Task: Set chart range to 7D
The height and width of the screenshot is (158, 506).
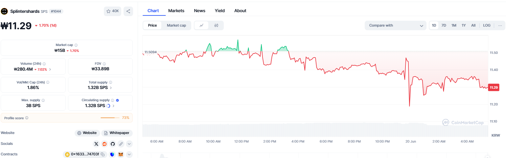Action: click(x=444, y=25)
